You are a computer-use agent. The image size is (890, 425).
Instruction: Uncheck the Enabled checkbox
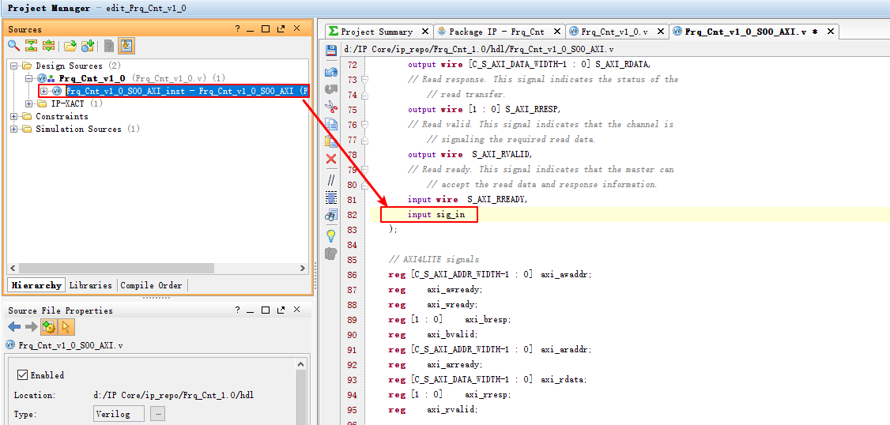23,374
